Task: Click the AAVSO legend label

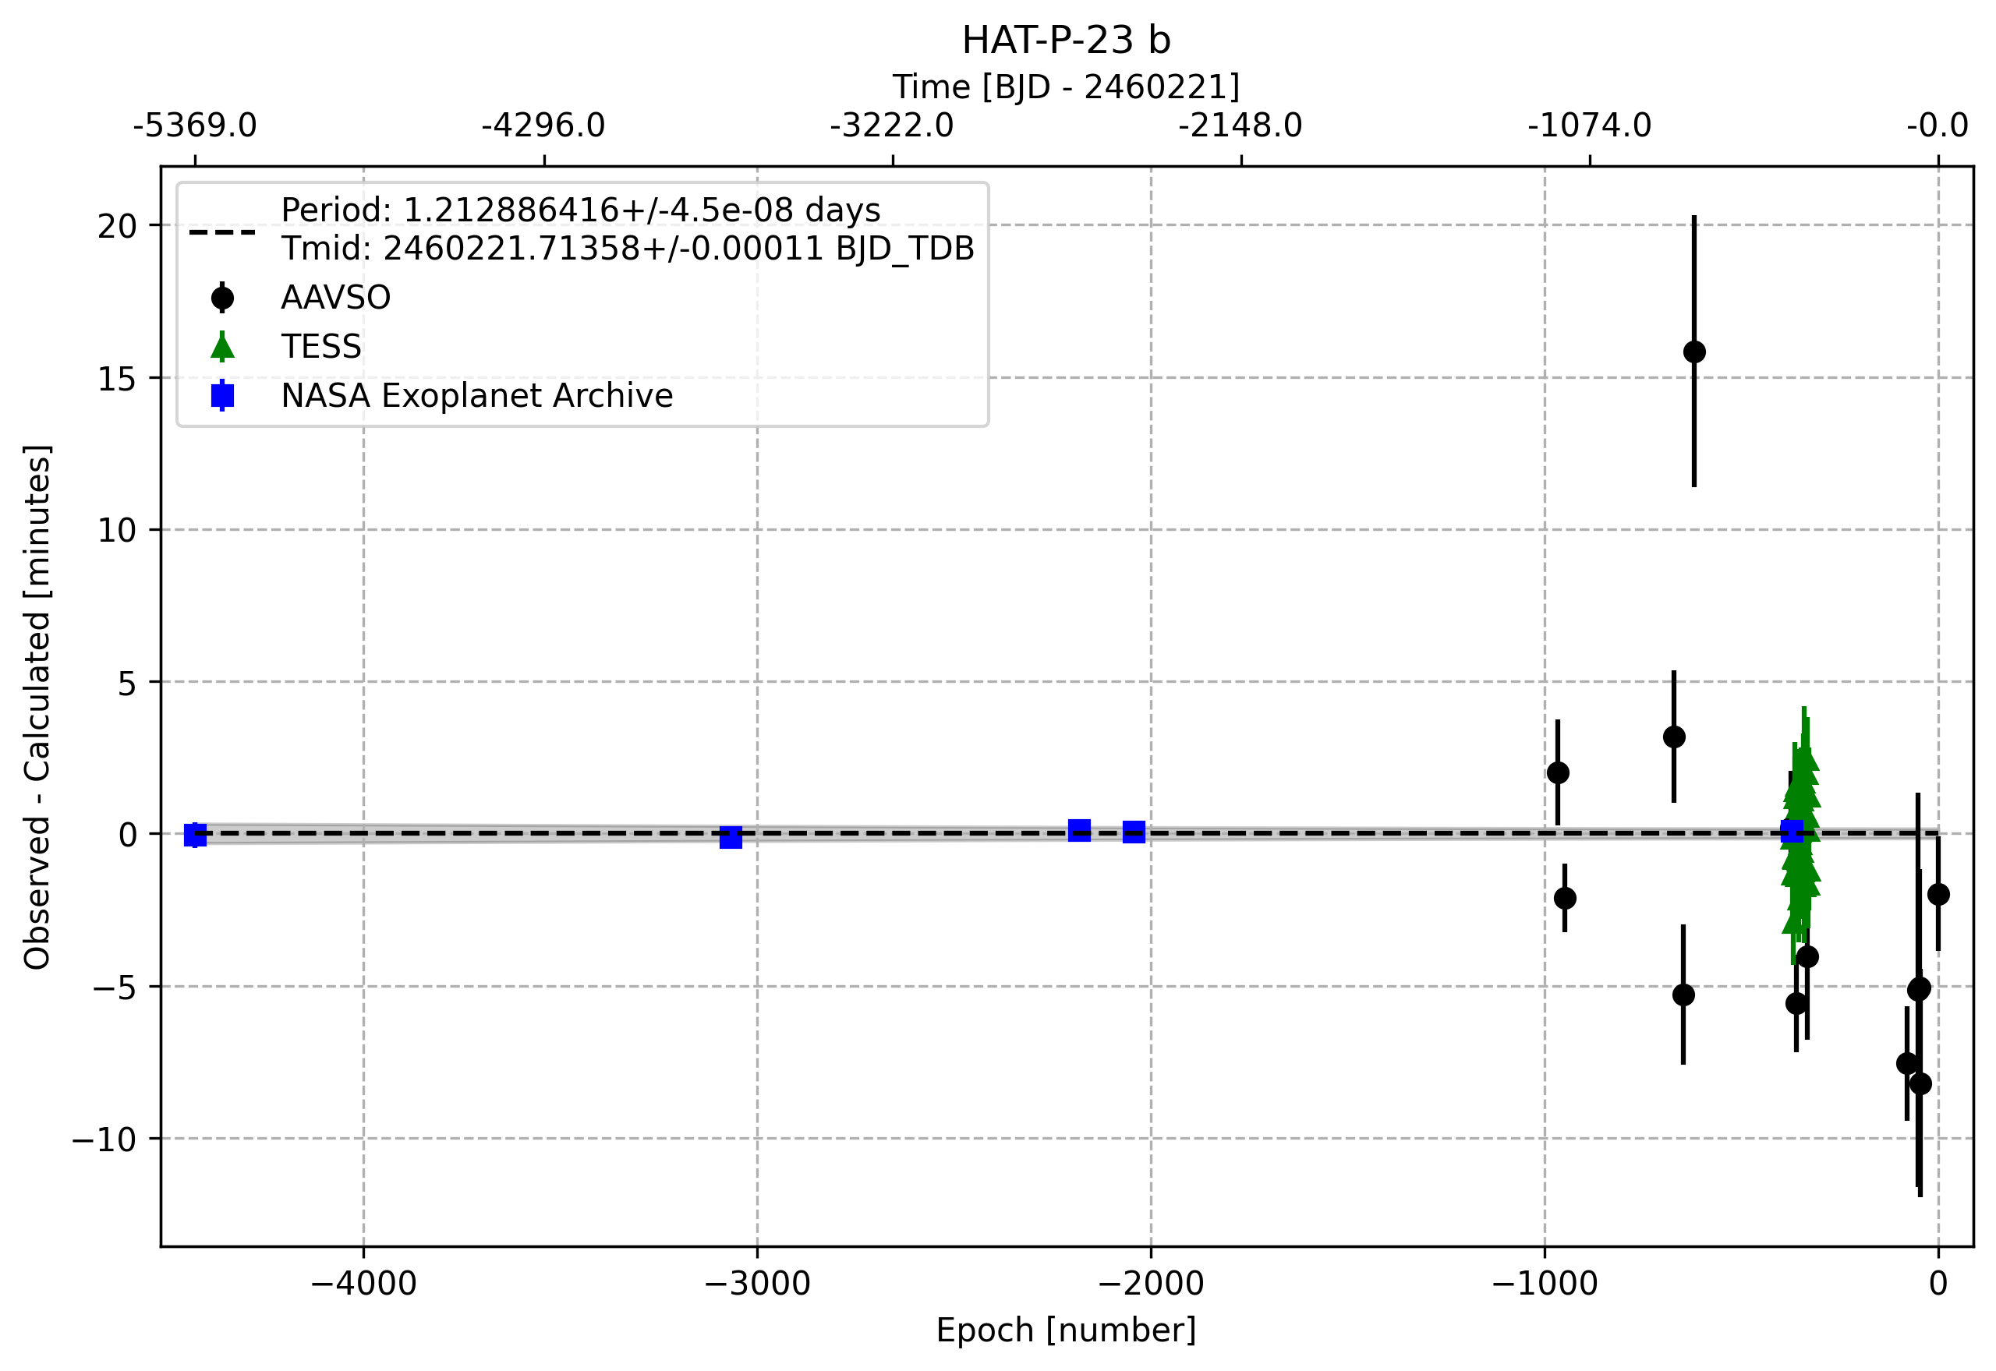Action: point(336,298)
